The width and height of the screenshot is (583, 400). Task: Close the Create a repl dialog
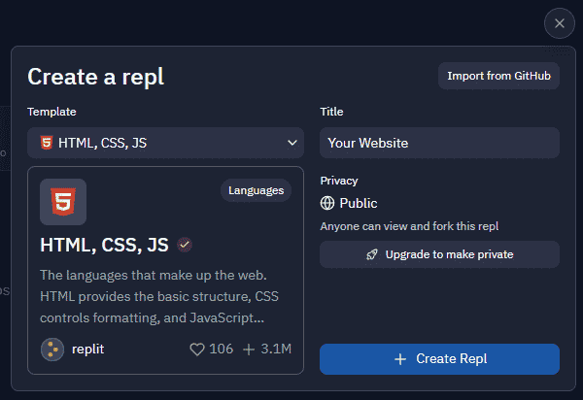coord(560,23)
